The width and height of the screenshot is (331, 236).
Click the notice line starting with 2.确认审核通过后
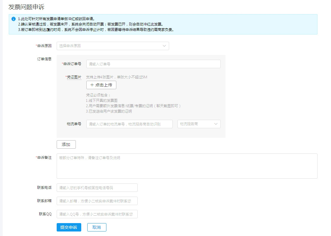tap(91, 24)
